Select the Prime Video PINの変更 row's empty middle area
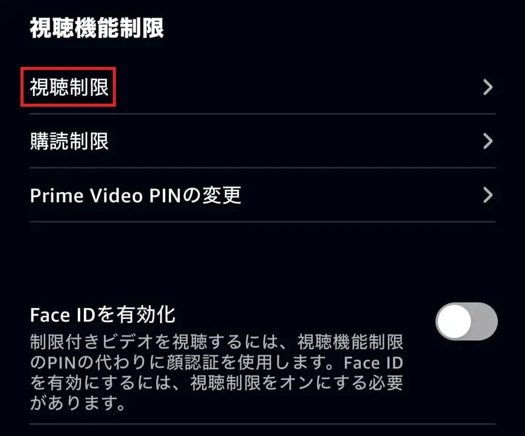The image size is (525, 436). click(361, 195)
